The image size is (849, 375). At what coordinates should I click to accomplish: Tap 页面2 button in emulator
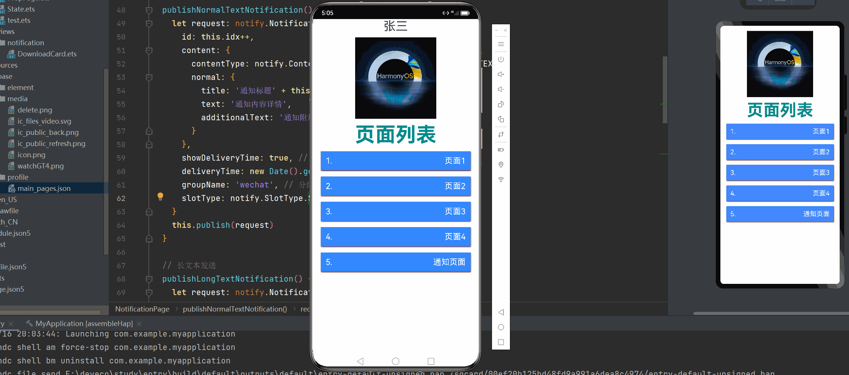tap(396, 186)
